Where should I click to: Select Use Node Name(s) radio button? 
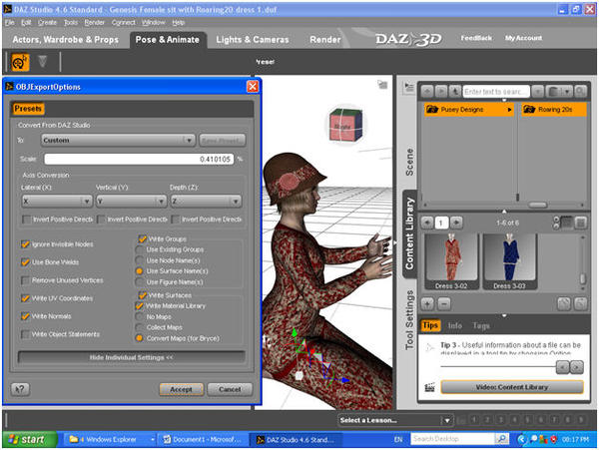(x=140, y=260)
